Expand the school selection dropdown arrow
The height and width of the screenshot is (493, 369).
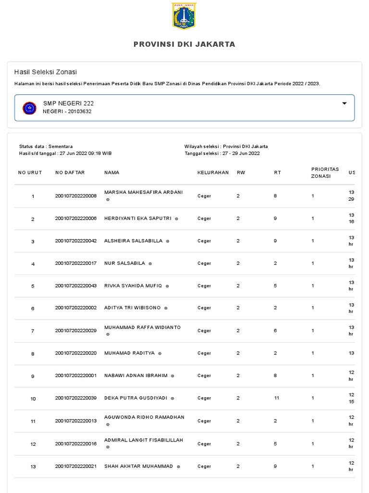[344, 104]
